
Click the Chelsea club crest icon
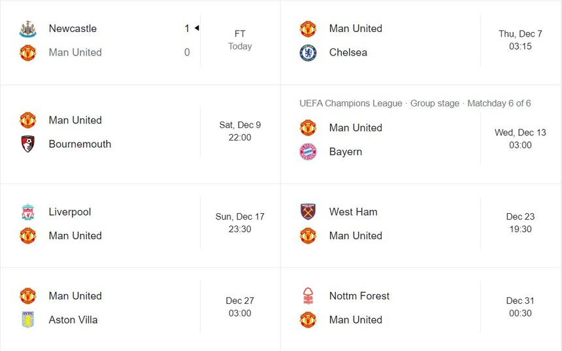click(308, 53)
